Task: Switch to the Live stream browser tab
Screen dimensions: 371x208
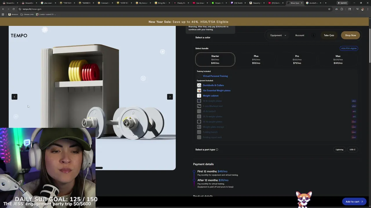Action: click(201, 3)
